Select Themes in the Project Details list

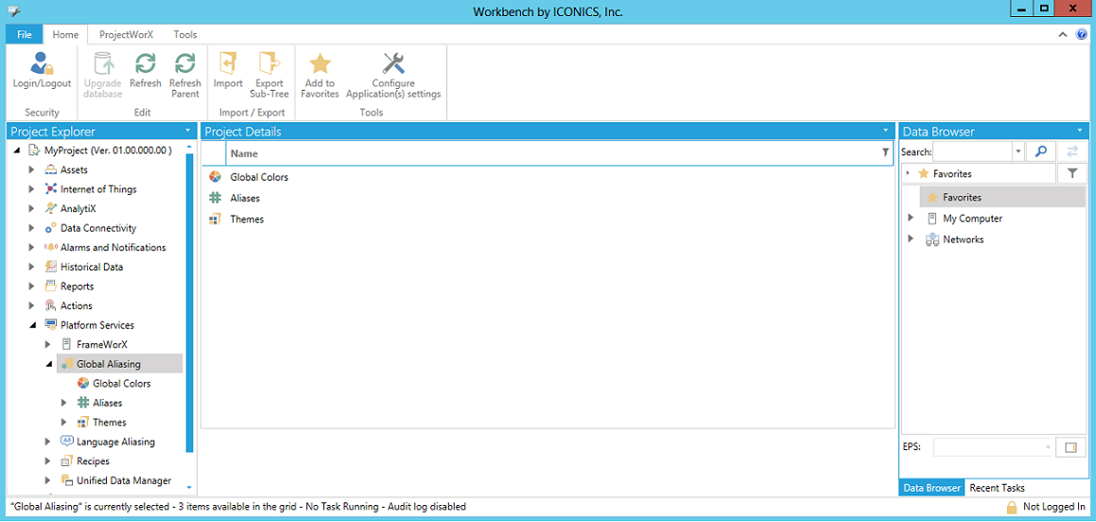pyautogui.click(x=247, y=219)
